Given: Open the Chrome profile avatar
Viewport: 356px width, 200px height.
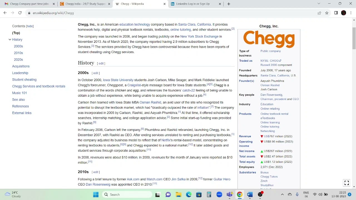Looking at the screenshot, I should coord(343,13).
